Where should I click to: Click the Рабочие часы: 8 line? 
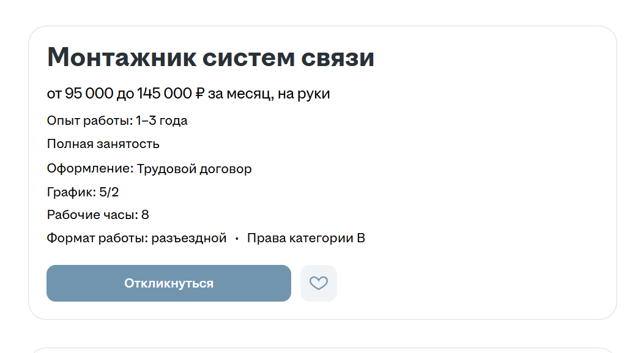(98, 215)
